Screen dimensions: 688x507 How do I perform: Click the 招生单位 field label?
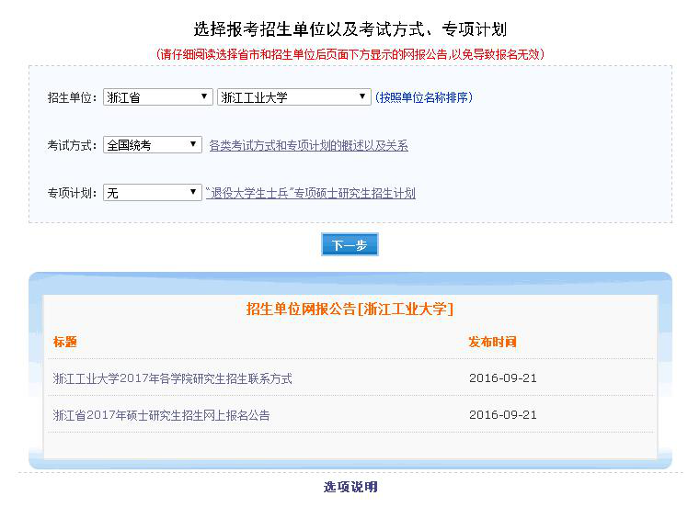coord(72,97)
